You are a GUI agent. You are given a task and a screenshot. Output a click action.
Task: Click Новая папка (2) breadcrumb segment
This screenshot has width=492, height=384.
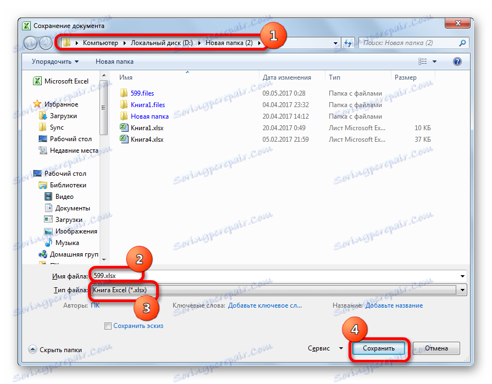point(229,43)
